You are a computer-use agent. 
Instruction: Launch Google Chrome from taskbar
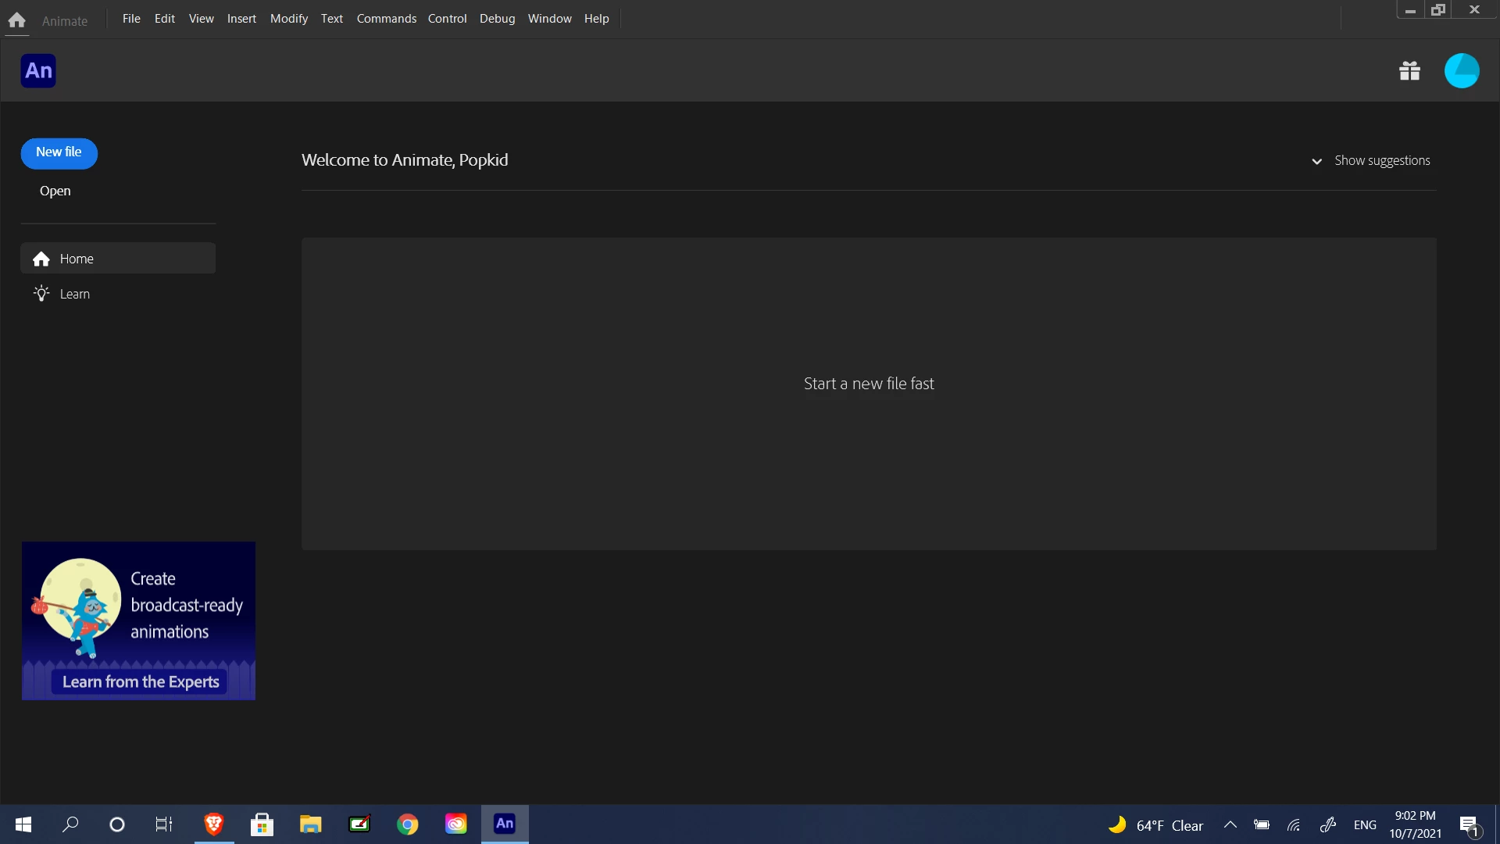[x=407, y=824]
